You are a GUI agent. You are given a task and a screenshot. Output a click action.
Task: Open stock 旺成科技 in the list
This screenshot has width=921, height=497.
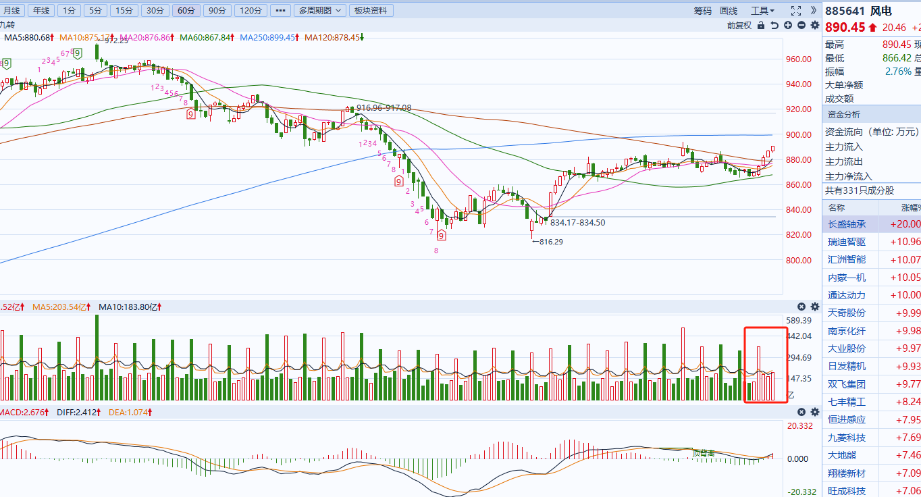point(847,491)
